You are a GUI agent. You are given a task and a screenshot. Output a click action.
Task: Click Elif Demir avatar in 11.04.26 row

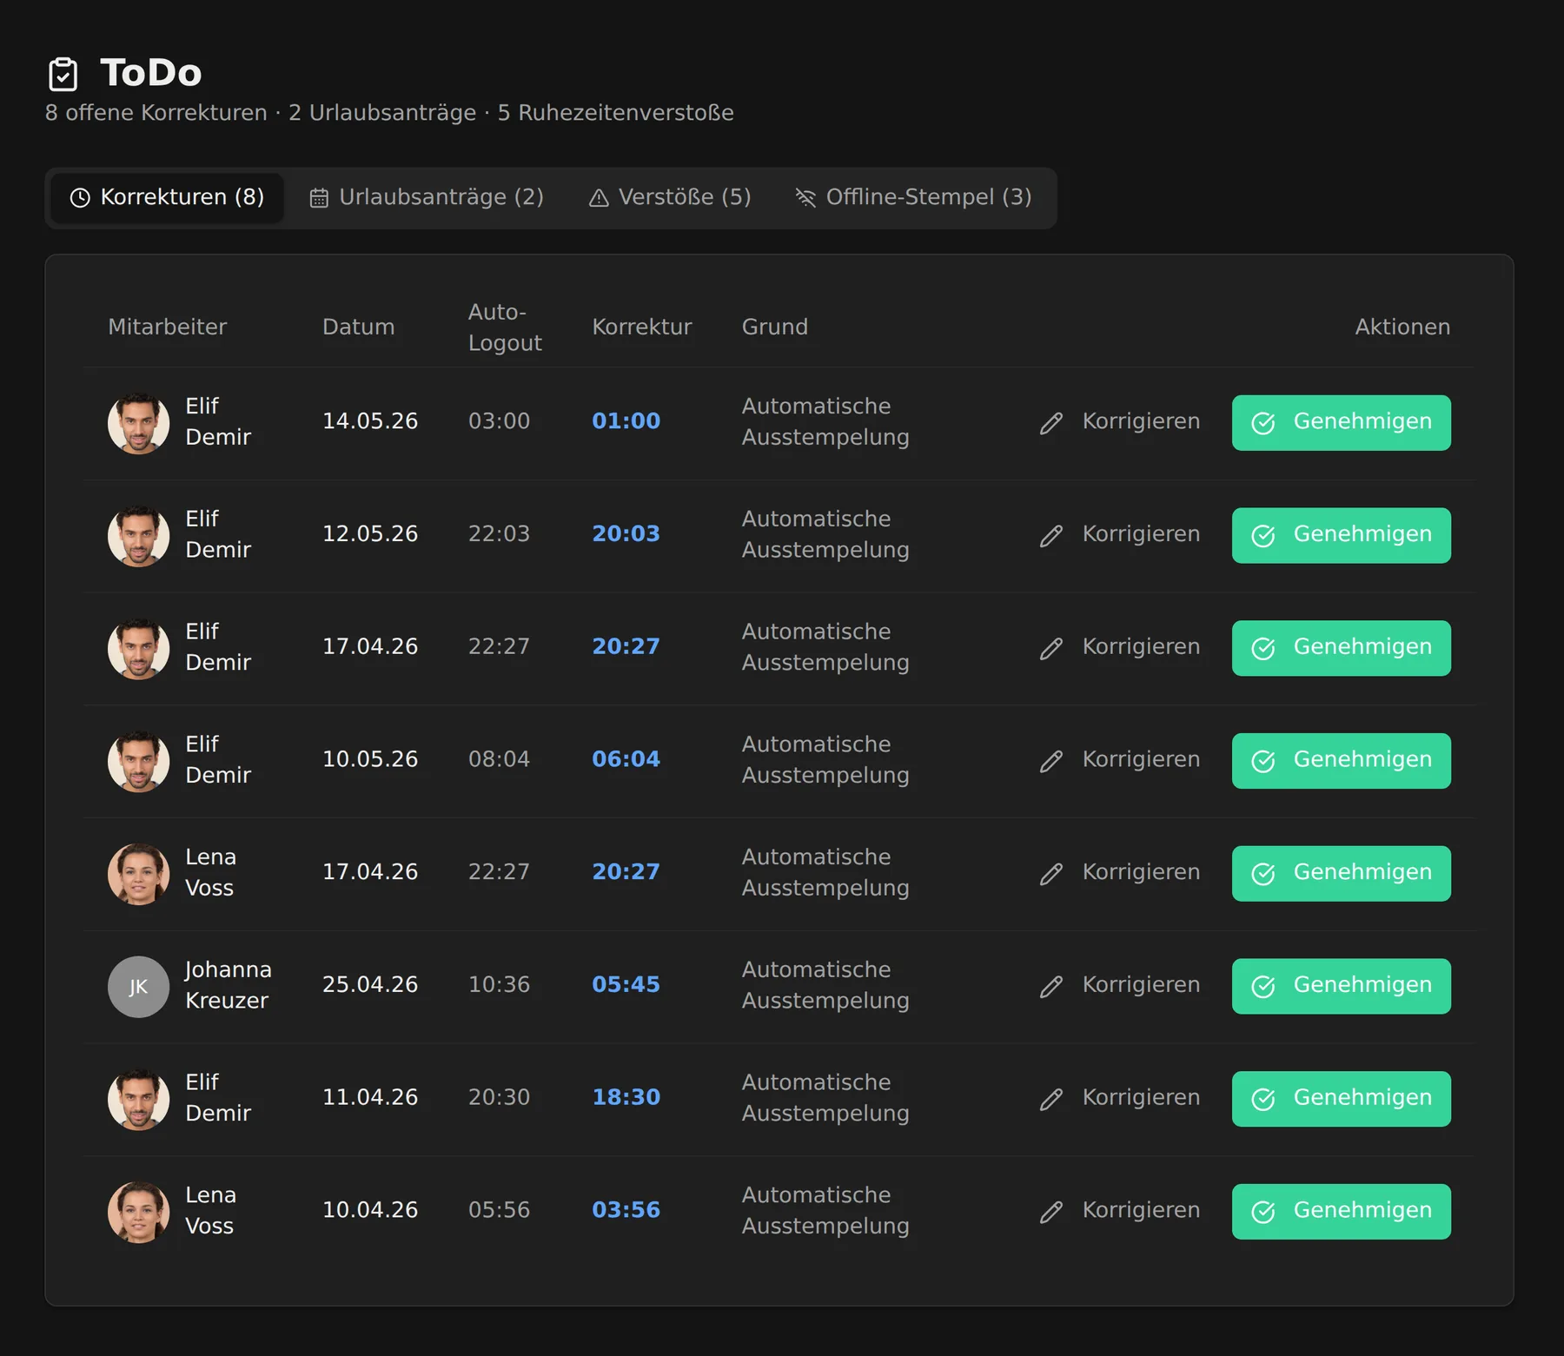pos(138,1100)
